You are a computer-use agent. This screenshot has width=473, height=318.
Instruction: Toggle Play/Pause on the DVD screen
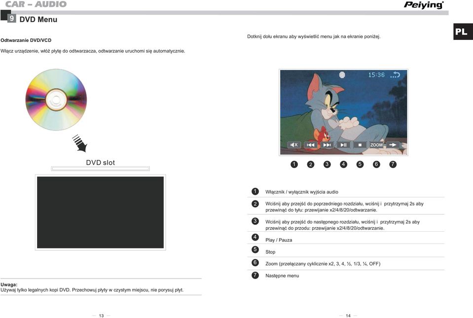pos(344,145)
